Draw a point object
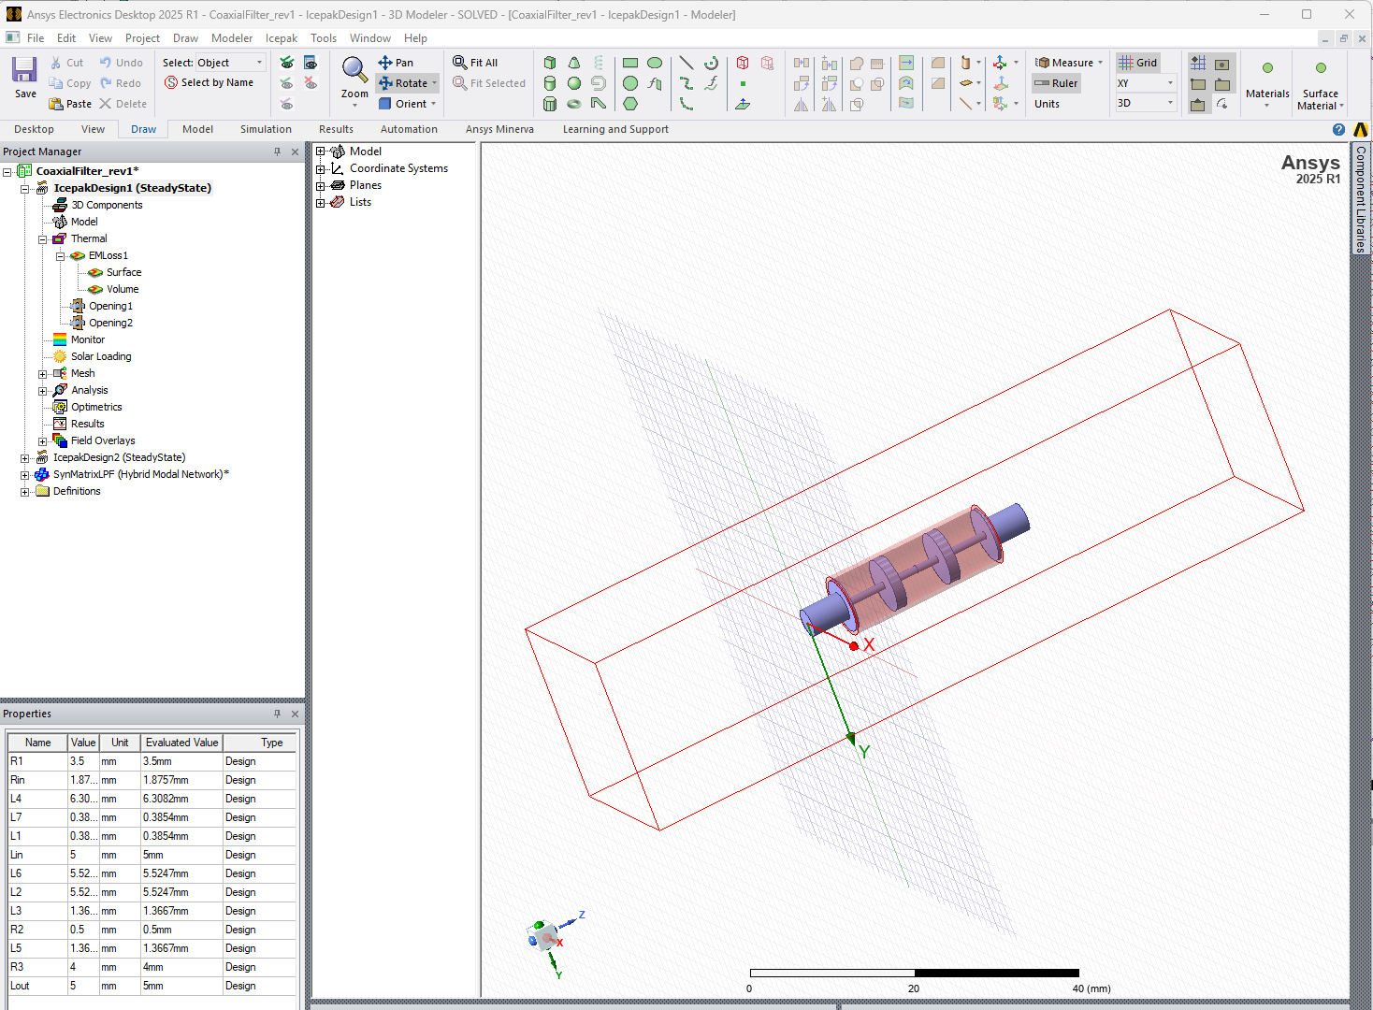This screenshot has width=1373, height=1010. pos(743,83)
